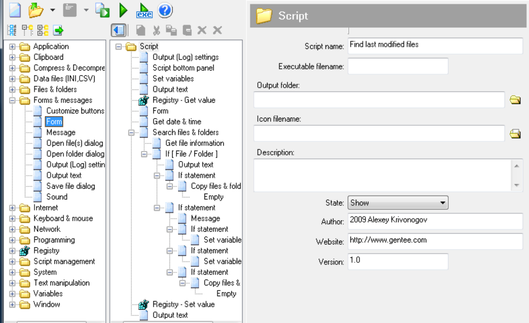The image size is (529, 323).
Task: Collapse the Forms & messages folder
Action: pos(12,101)
